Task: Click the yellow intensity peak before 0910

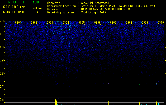Action: 157,103
